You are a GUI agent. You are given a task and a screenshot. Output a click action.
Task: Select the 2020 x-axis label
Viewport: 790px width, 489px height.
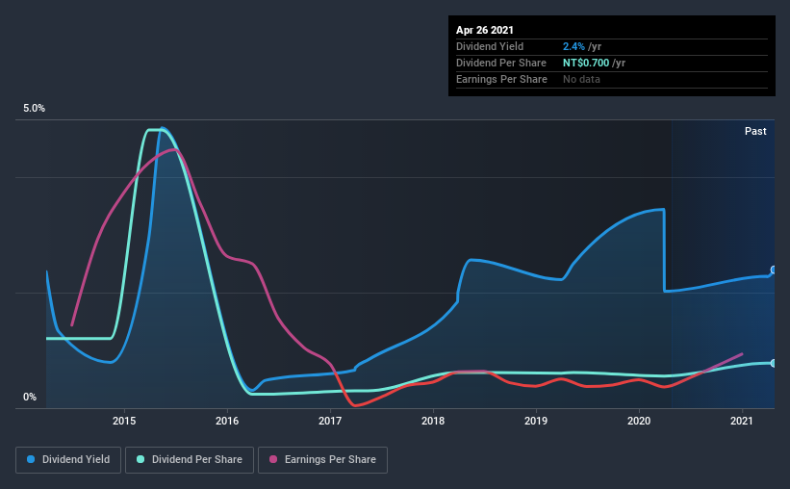639,421
